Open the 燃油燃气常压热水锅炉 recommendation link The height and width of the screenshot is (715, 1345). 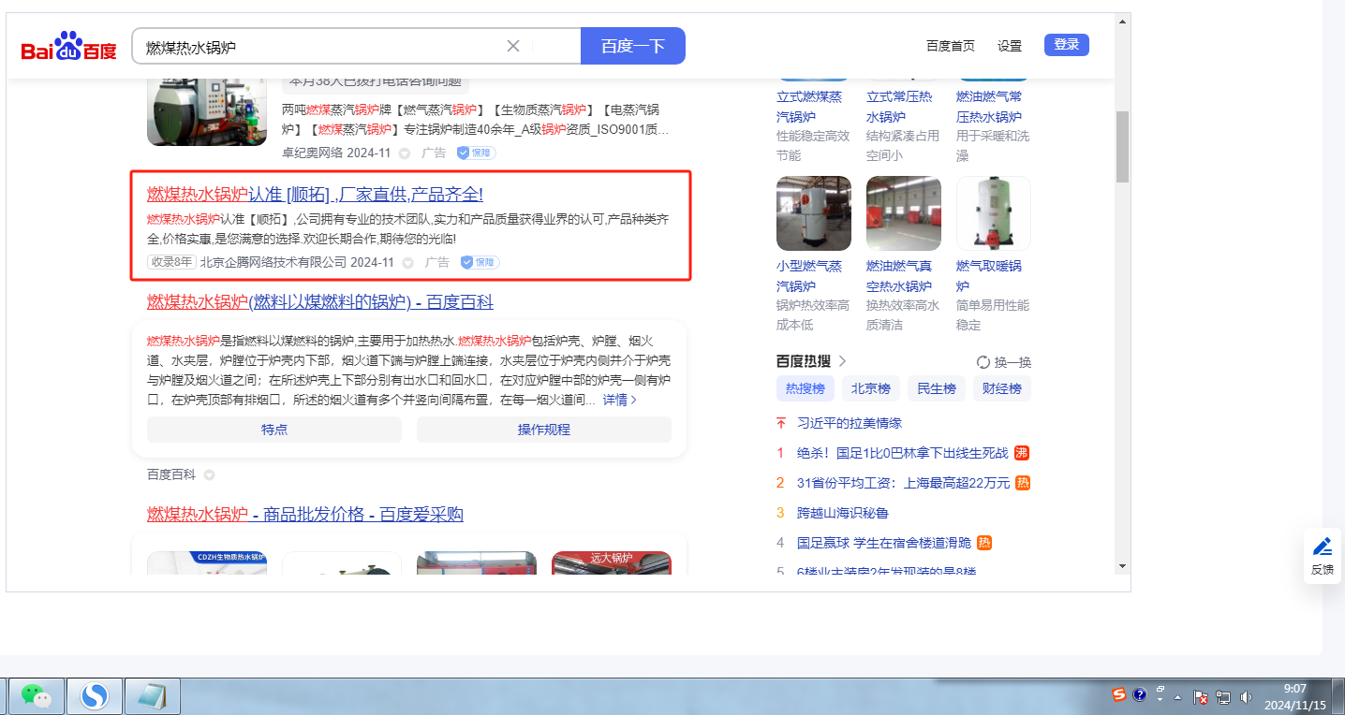[989, 107]
